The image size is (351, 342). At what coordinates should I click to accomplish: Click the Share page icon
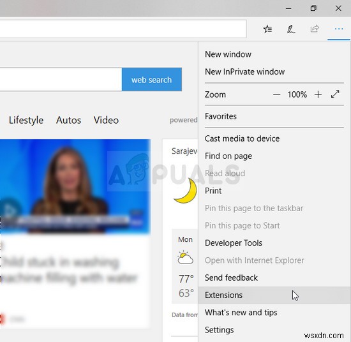(x=315, y=29)
